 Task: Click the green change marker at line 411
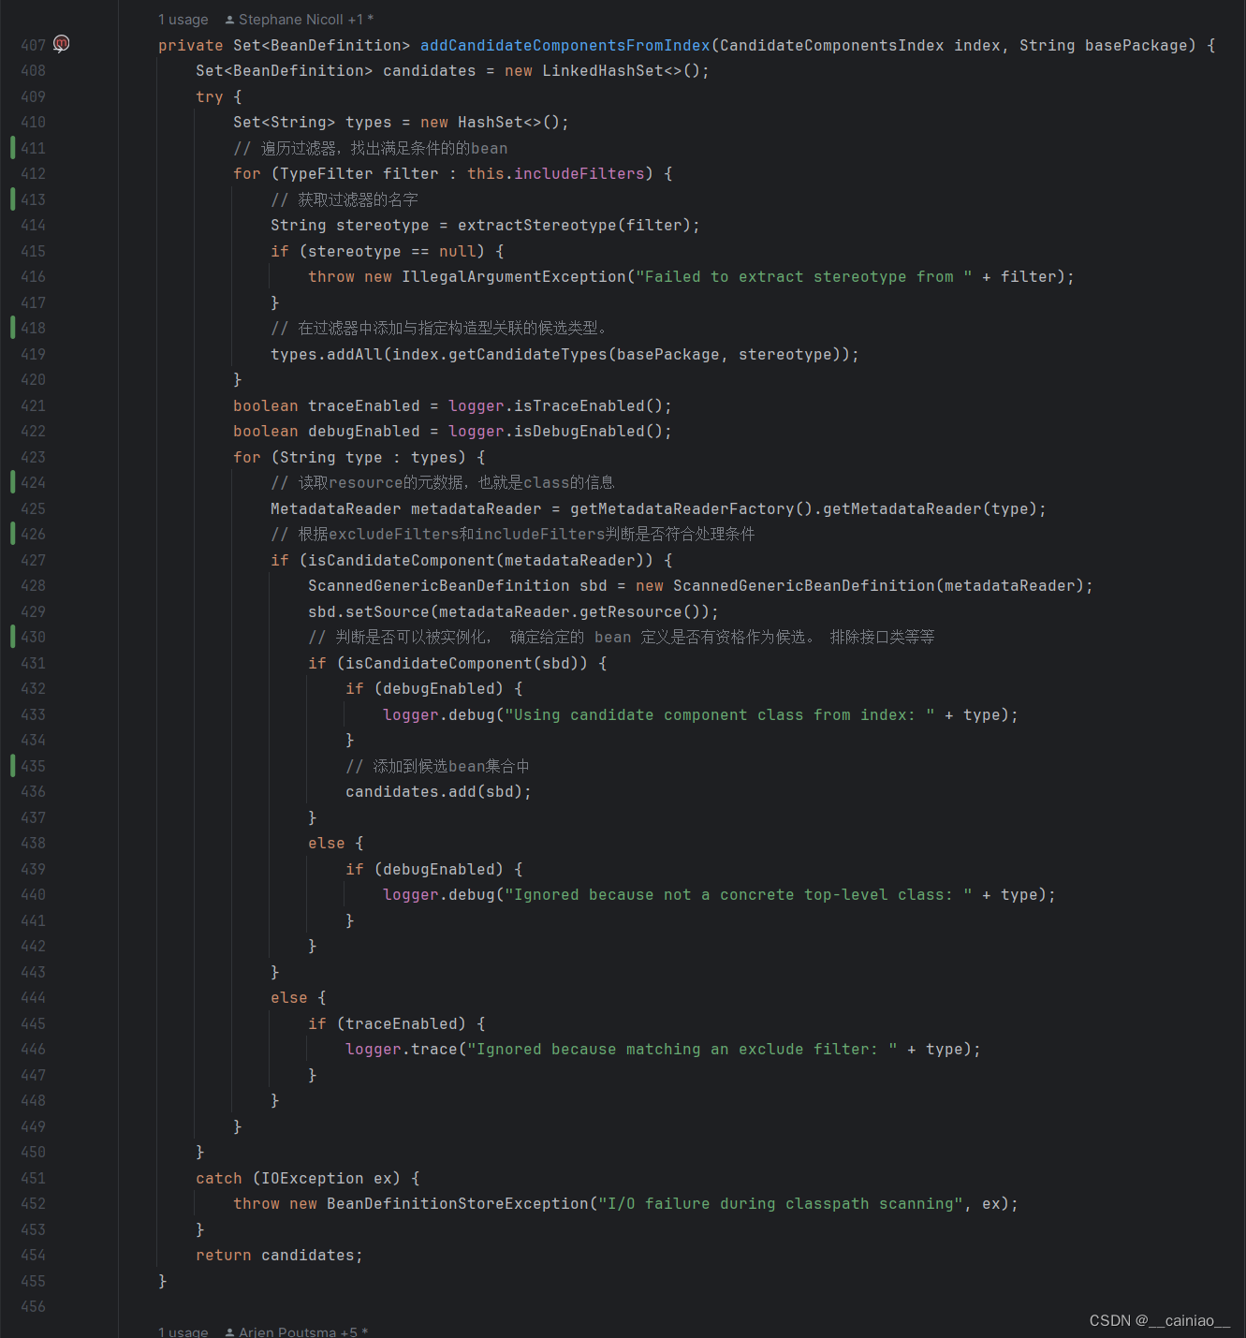pos(13,148)
